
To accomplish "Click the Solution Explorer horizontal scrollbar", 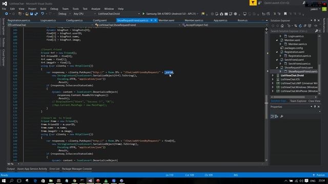I will 289,97.
